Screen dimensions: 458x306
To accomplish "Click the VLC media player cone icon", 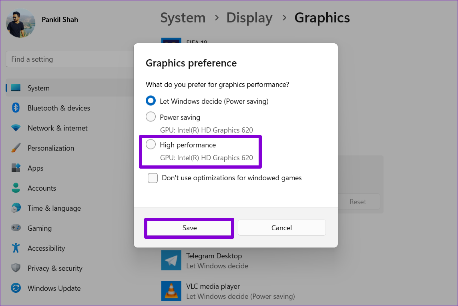I will click(x=171, y=291).
